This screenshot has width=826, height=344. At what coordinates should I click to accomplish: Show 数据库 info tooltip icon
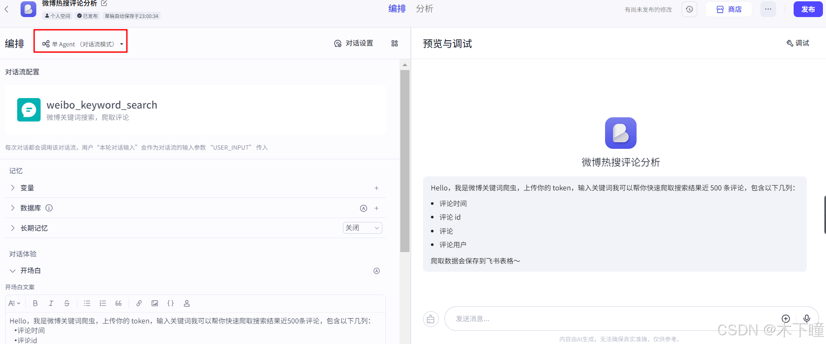49,208
